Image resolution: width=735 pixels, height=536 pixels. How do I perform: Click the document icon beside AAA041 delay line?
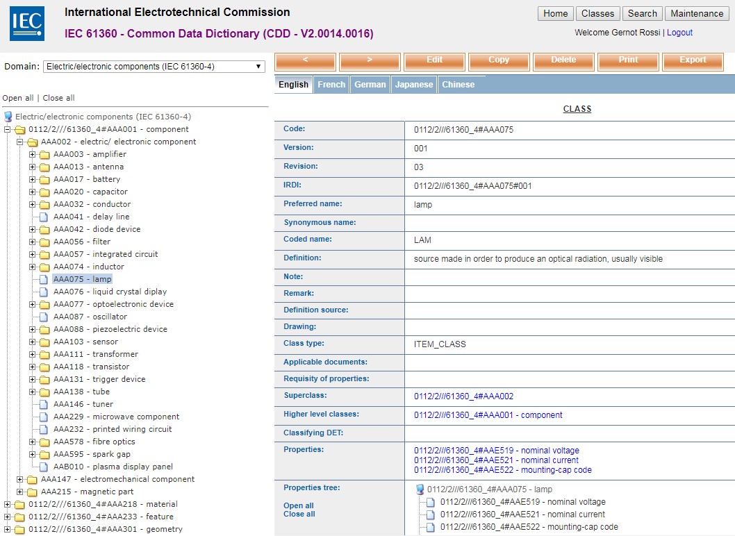[44, 217]
